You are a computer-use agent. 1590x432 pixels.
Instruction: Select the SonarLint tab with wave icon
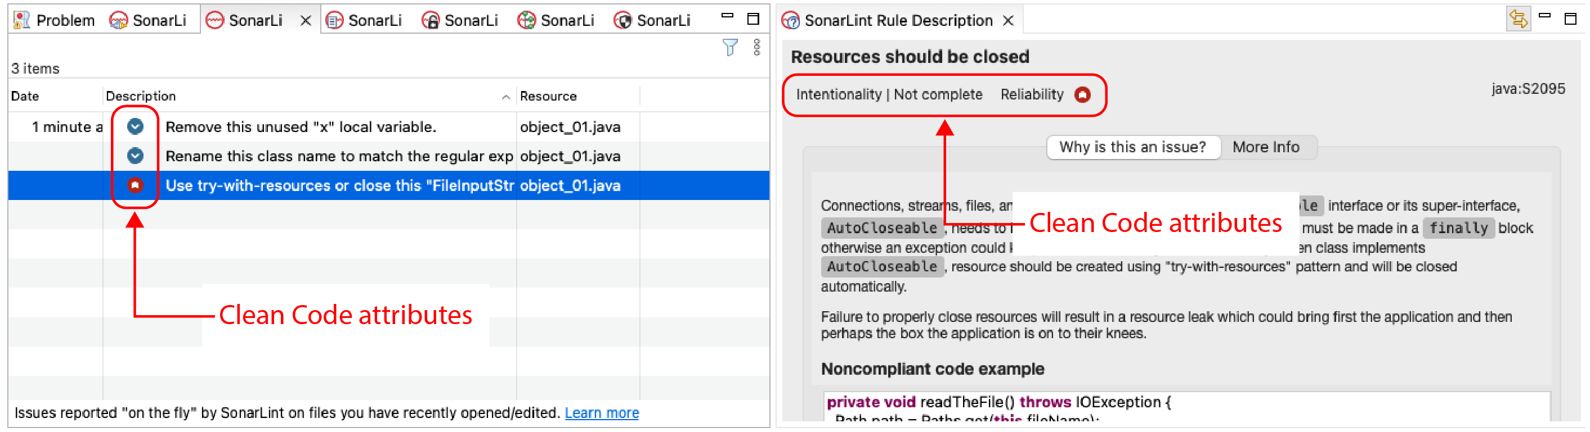point(244,20)
